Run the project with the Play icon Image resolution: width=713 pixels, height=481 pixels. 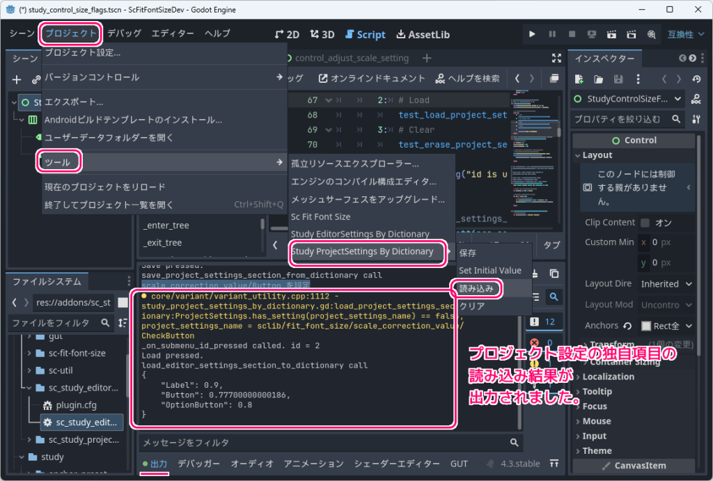pyautogui.click(x=533, y=33)
